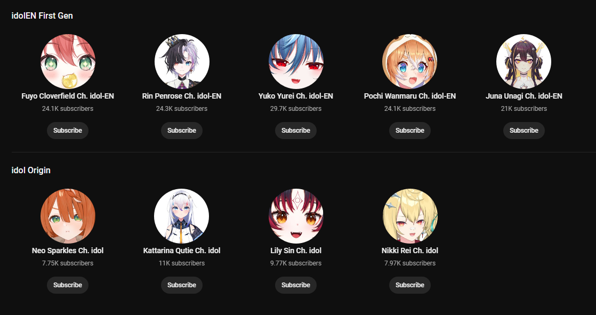Subscribe to Pochi Wanmaru Ch. idol-EN

tap(410, 131)
